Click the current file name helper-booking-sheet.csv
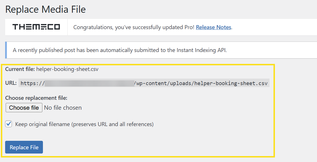The height and width of the screenshot is (162, 317). [x=67, y=69]
